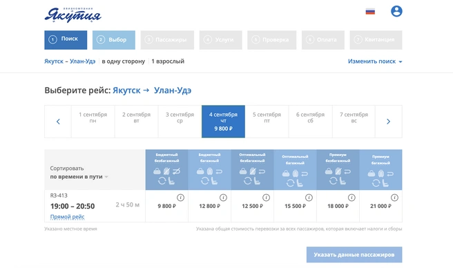The image size is (453, 268).
Task: Open step 3 Пассажиры
Action: tap(167, 40)
